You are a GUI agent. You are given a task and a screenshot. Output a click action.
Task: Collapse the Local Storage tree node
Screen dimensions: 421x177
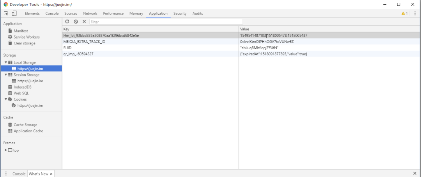tap(5, 62)
